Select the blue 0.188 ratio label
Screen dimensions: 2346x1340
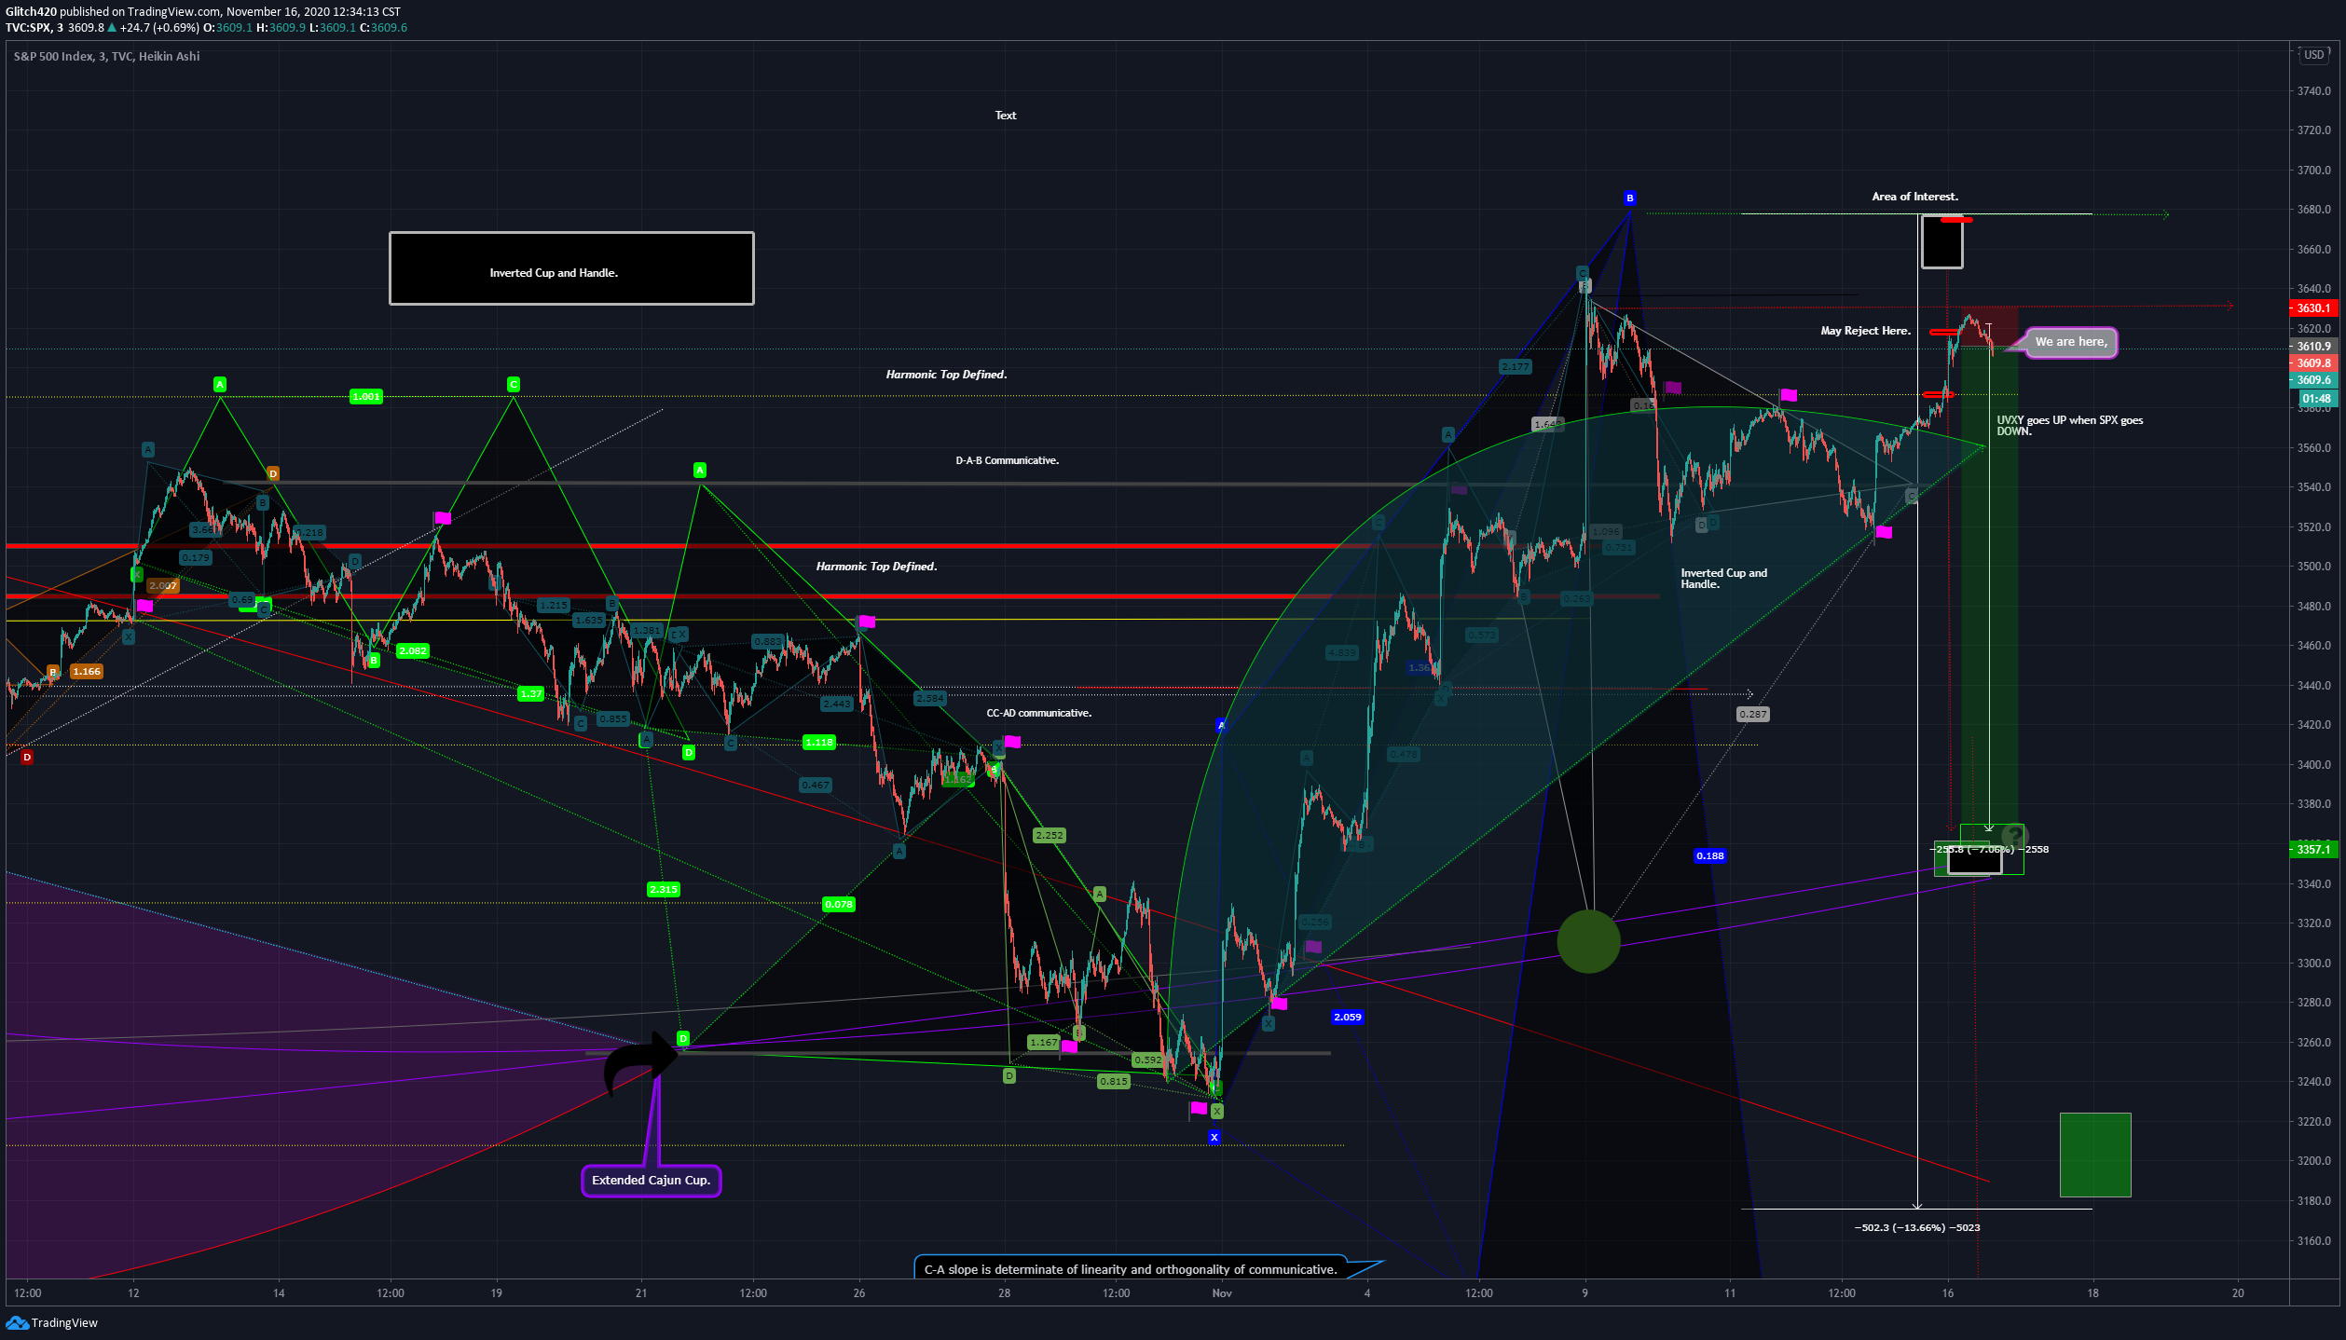(1710, 855)
